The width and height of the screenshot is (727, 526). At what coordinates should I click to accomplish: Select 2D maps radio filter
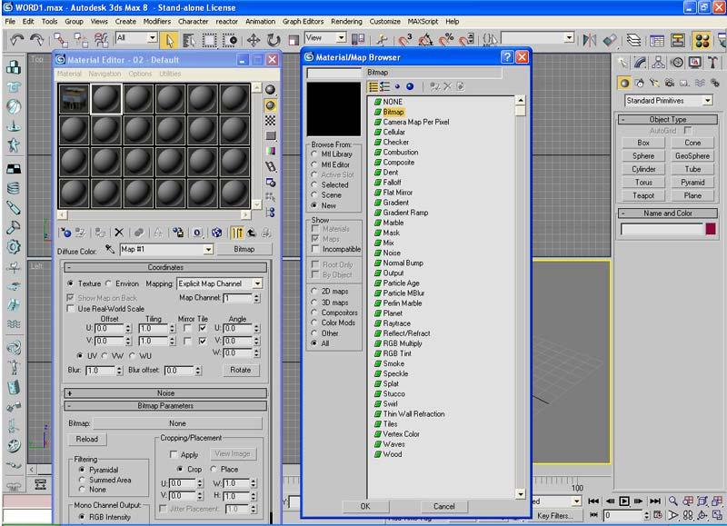tap(314, 291)
